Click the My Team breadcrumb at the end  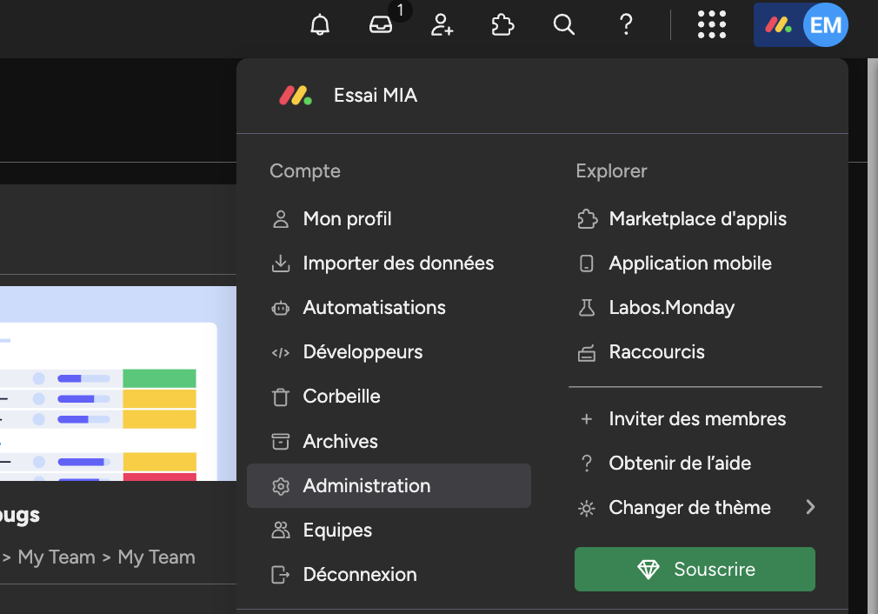pos(156,557)
